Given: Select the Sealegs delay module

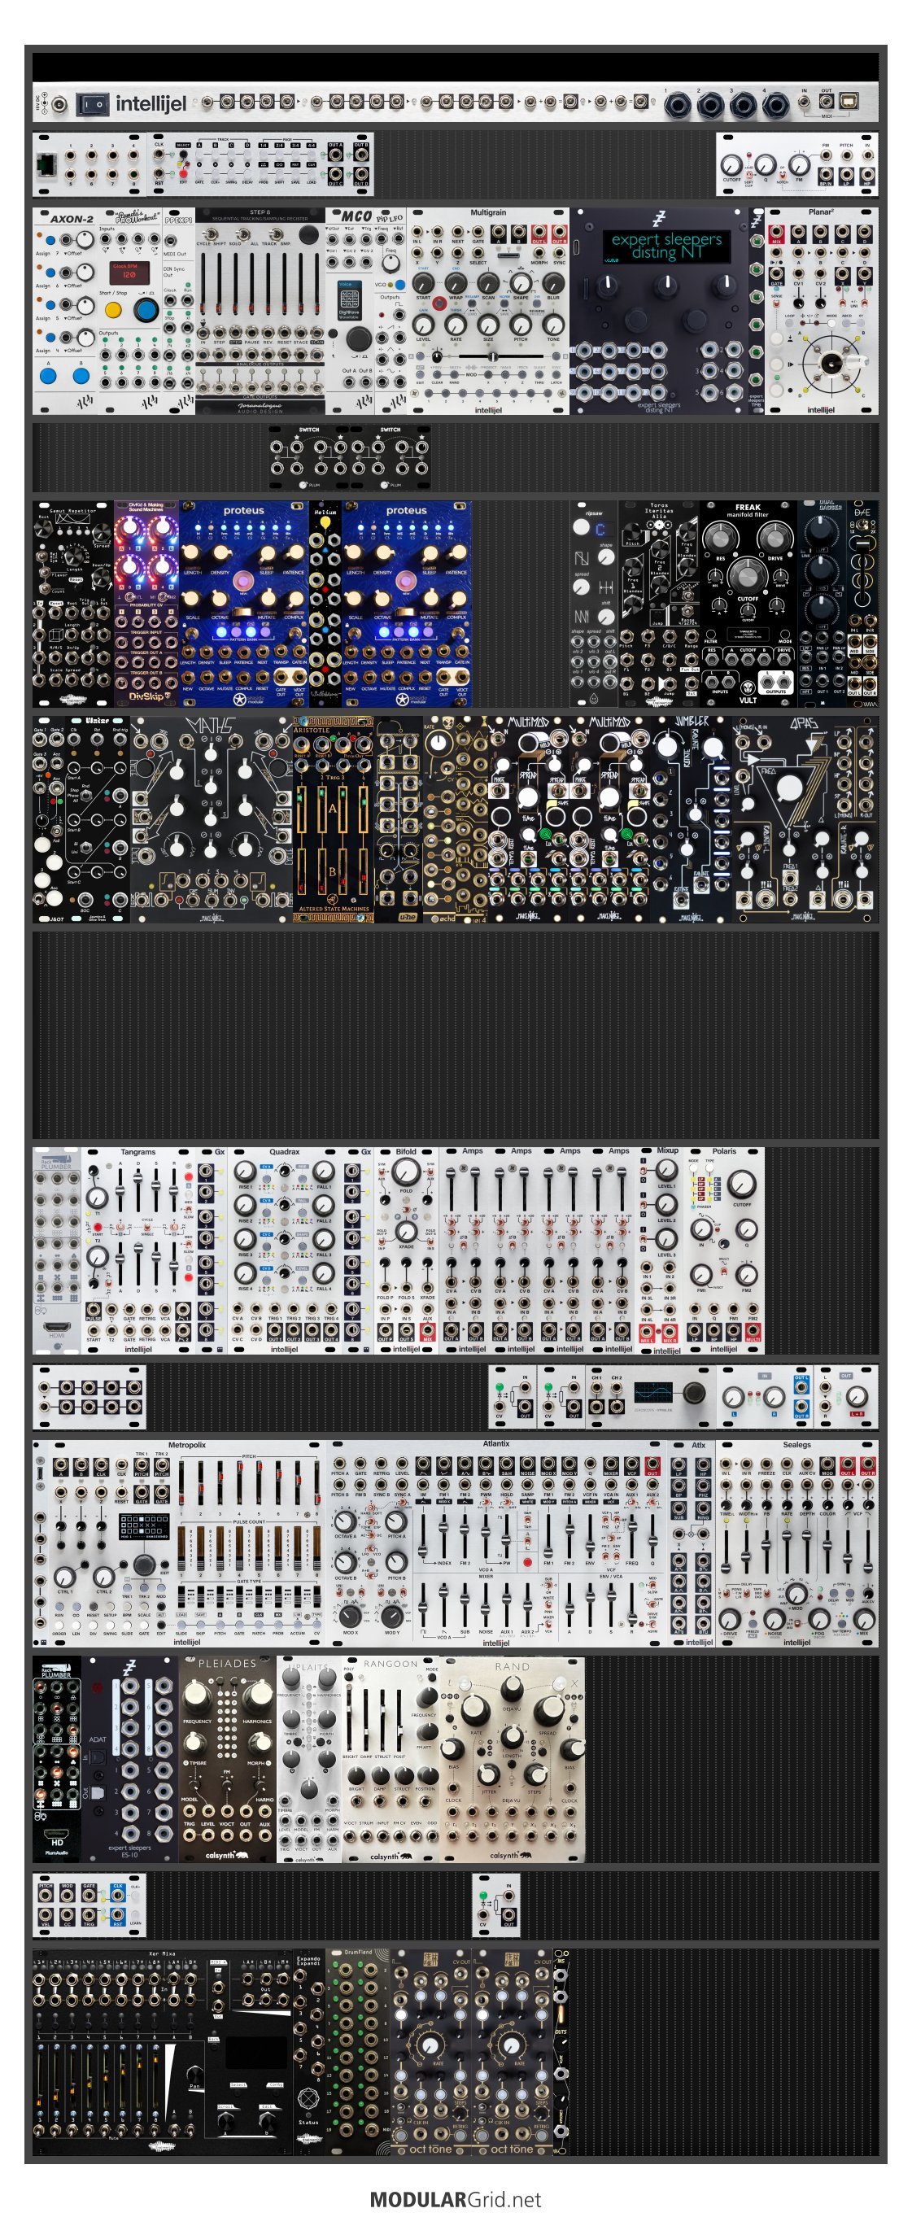Looking at the screenshot, I should [796, 1544].
